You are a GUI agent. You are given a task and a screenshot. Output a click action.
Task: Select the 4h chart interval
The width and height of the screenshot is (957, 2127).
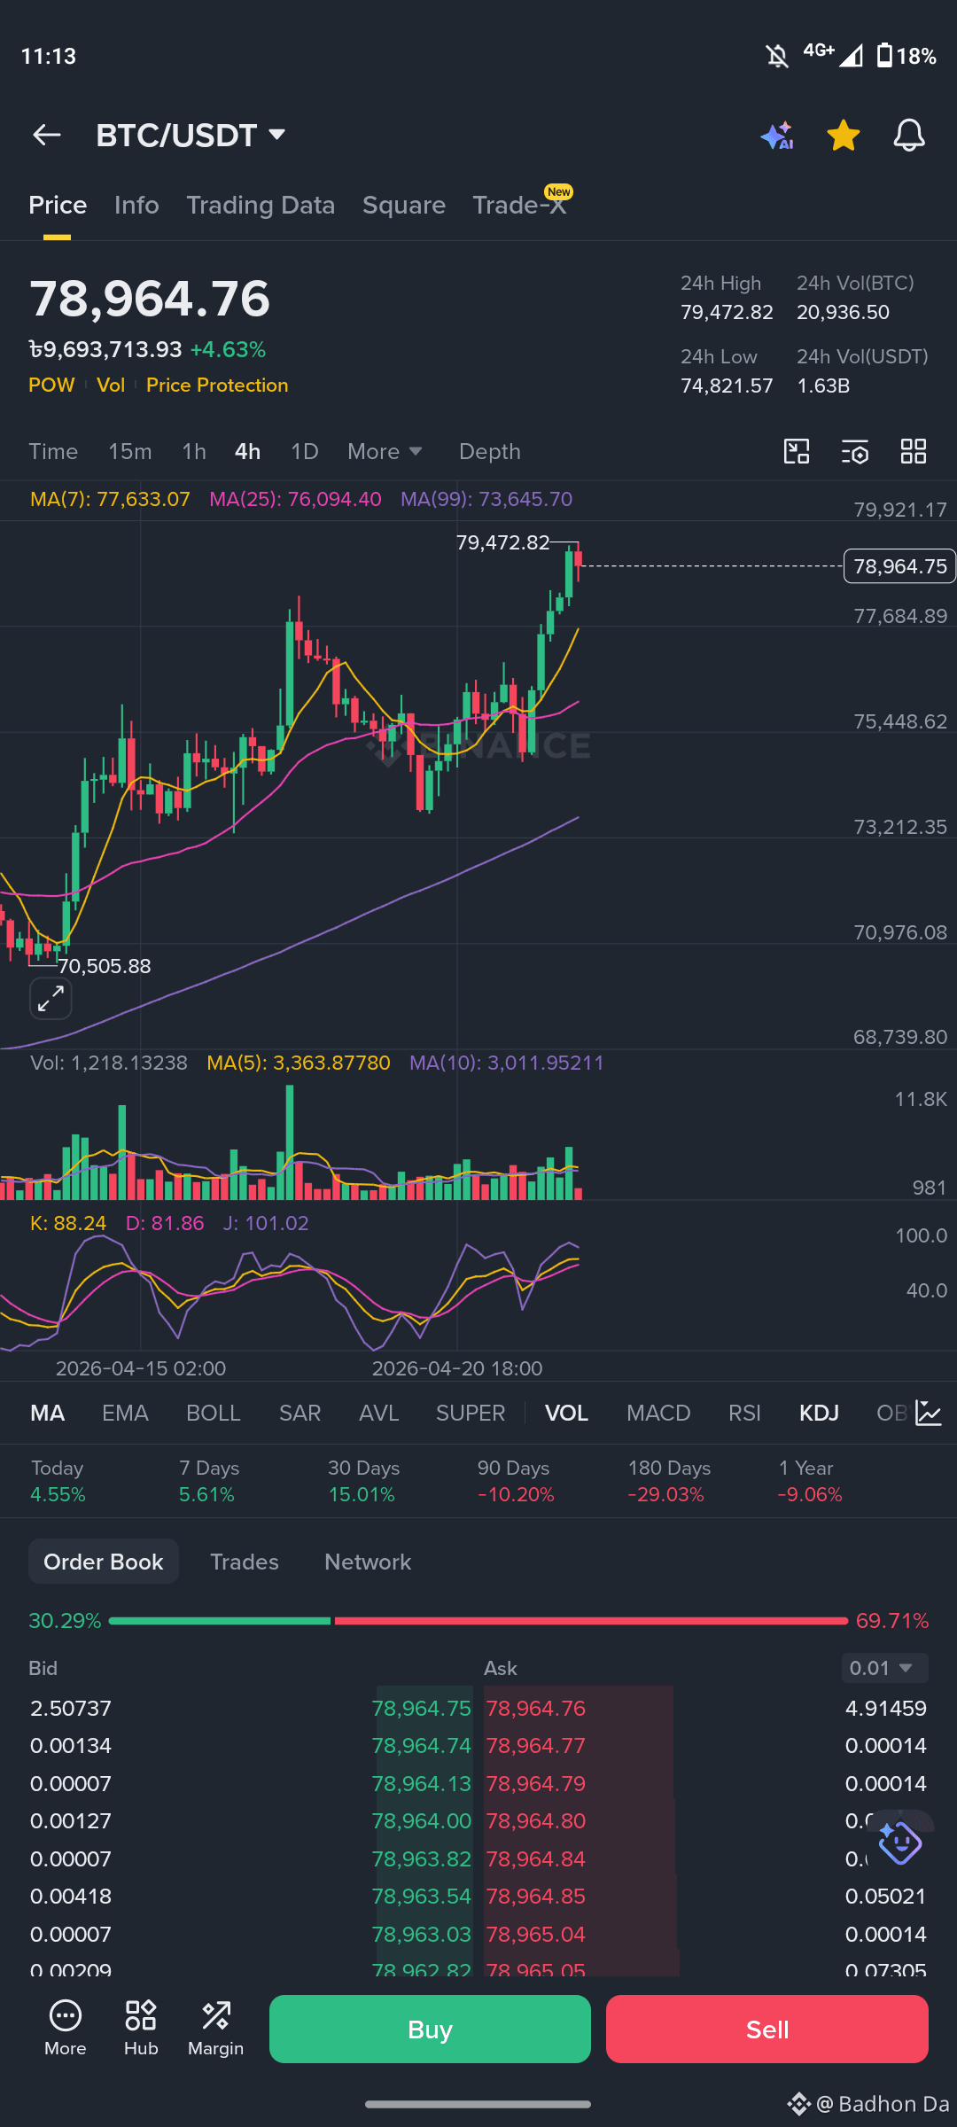(x=247, y=451)
